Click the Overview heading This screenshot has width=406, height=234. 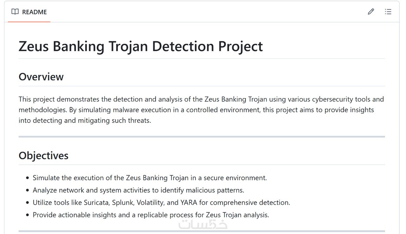(41, 77)
